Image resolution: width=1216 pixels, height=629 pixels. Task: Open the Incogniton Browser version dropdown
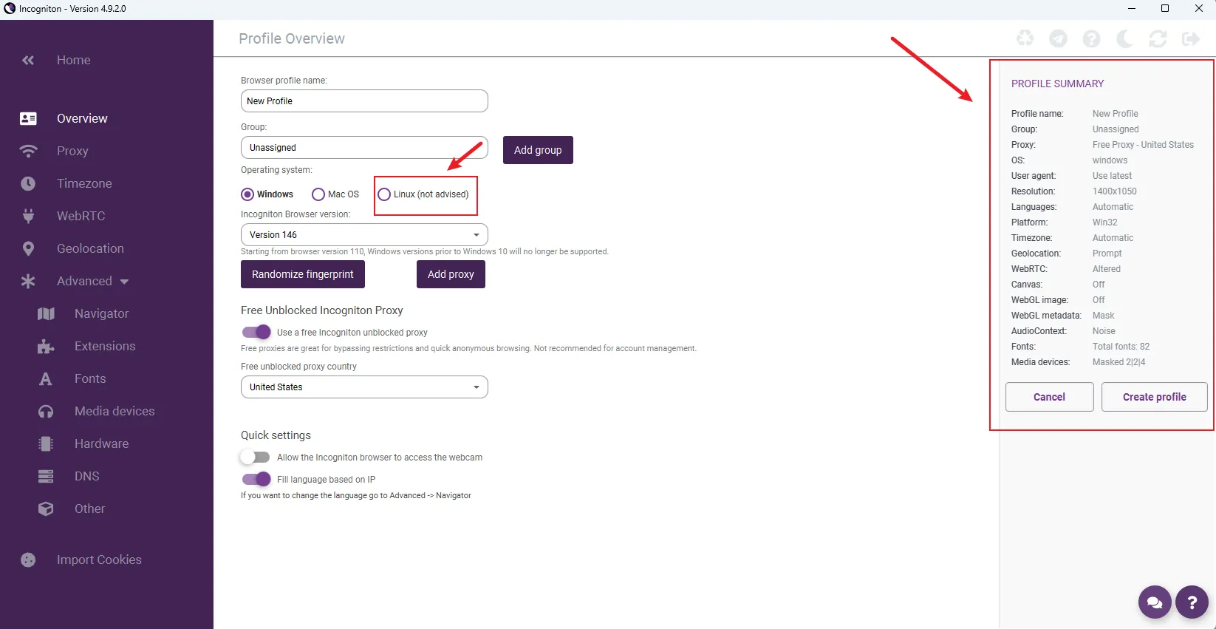tap(364, 235)
